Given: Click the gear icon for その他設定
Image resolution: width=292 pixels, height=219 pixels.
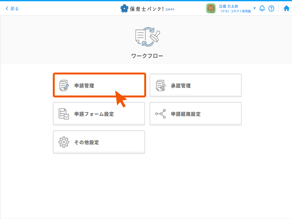Looking at the screenshot, I should click(x=64, y=142).
